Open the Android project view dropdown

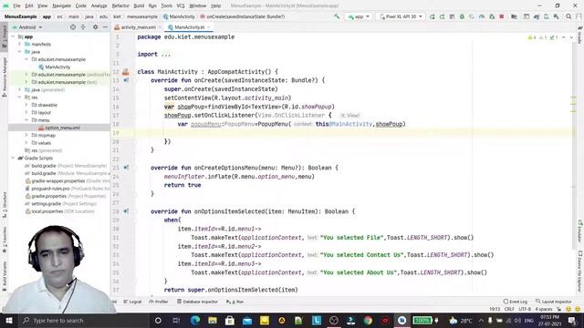click(x=27, y=27)
